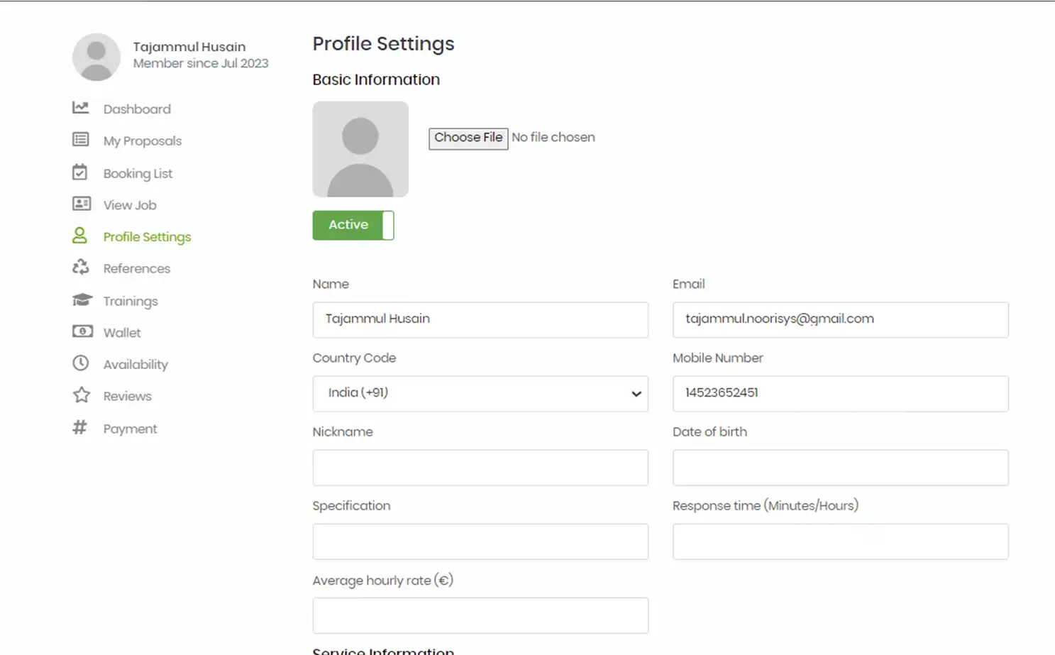
Task: Click the Payment hashtag icon
Action: [x=79, y=427]
